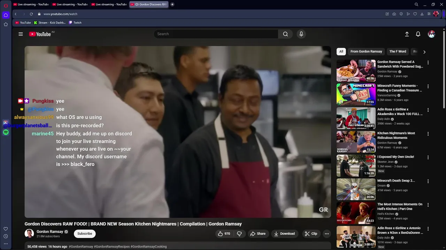Open #GordonRamsayCooking hashtag
The height and width of the screenshot is (250, 446).
[x=148, y=247]
